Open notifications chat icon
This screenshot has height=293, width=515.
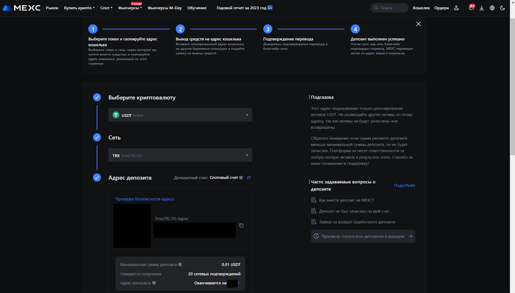(471, 8)
